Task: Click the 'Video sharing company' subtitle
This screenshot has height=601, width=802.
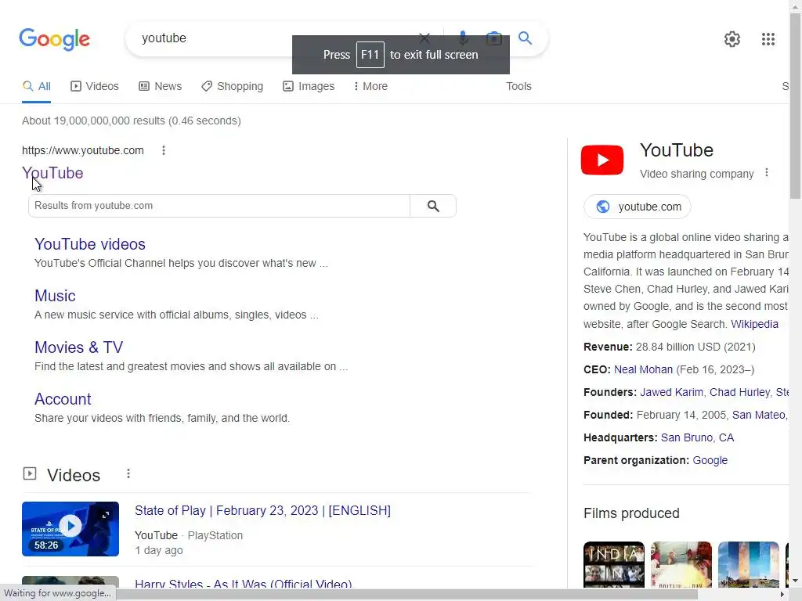Action: [x=696, y=174]
